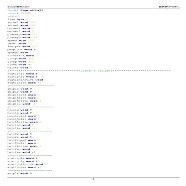
Task: Click the "heli2speed word" line
Action: (23, 140)
